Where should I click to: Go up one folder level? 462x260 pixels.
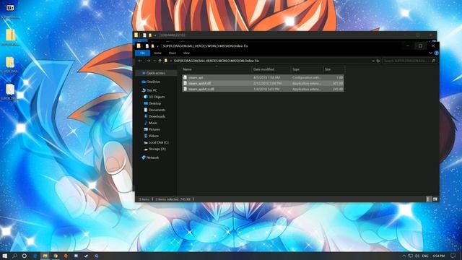coord(160,61)
